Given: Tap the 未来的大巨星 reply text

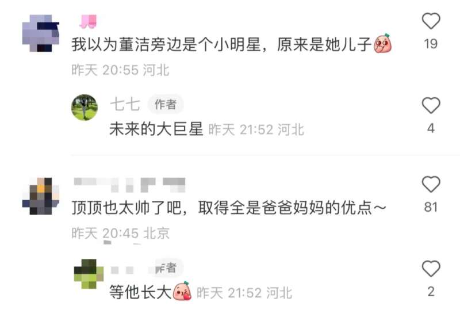Looking at the screenshot, I should pos(156,129).
